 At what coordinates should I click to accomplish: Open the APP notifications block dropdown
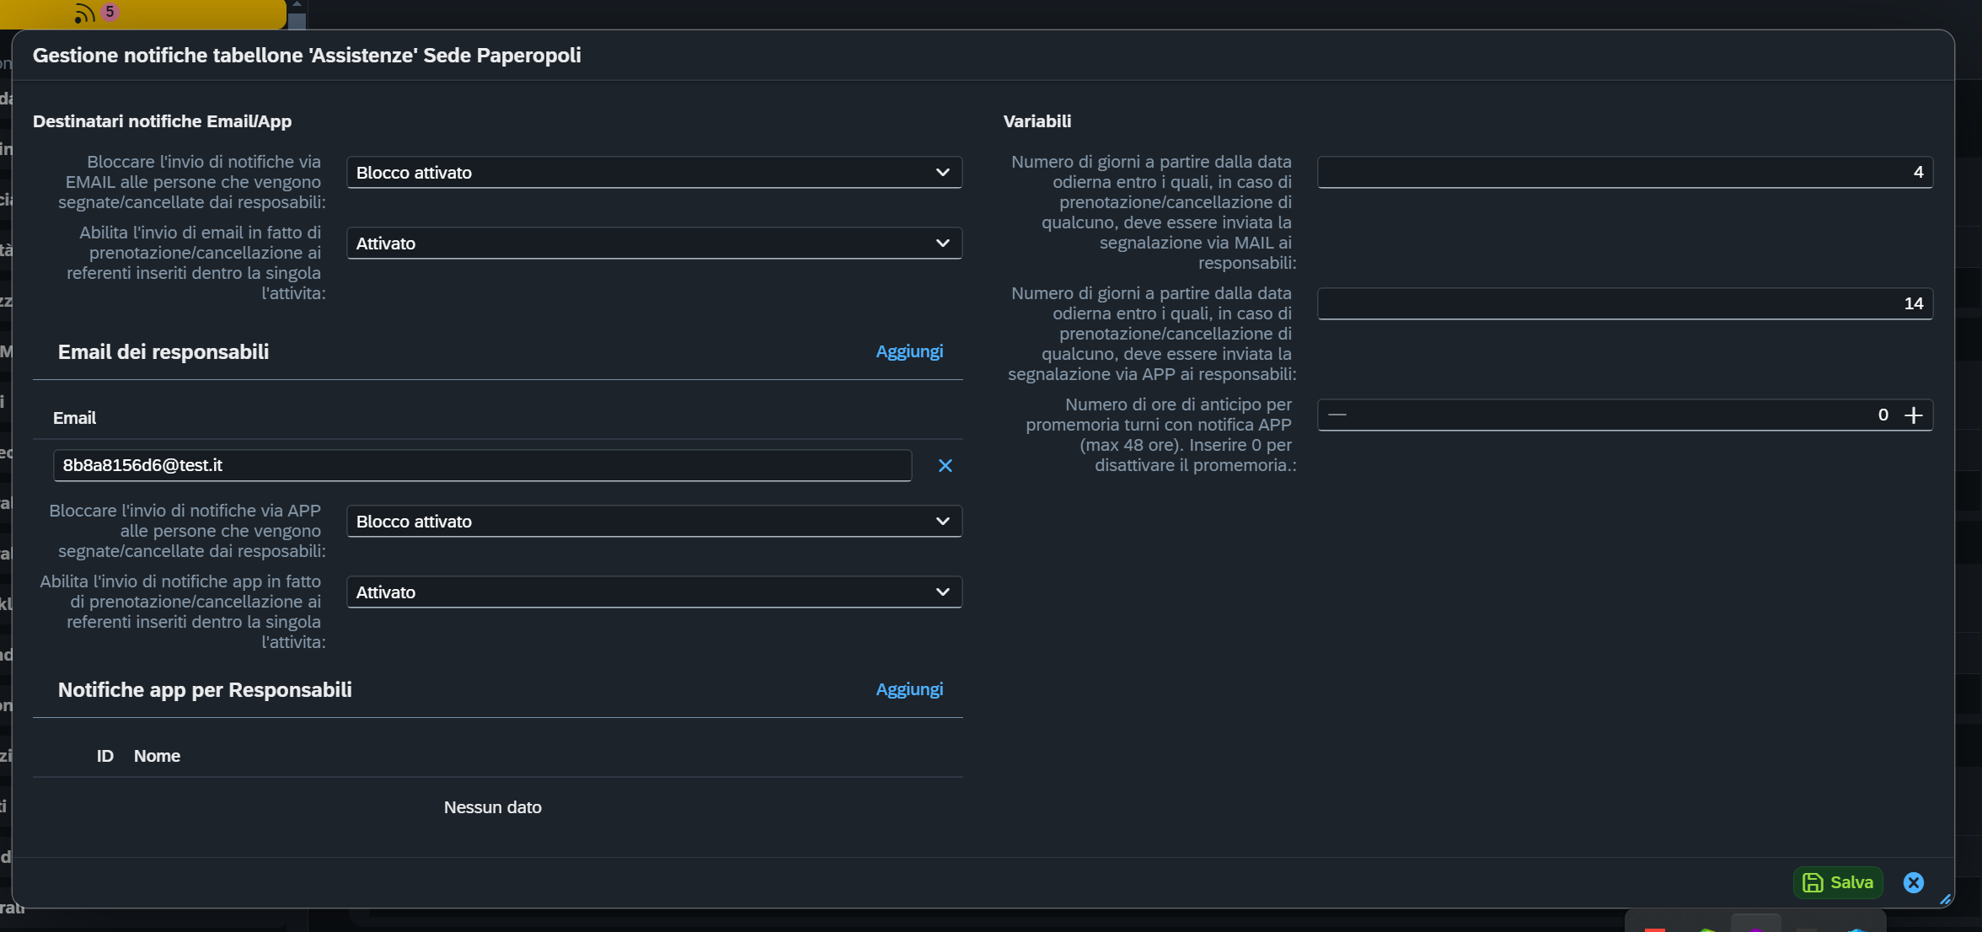(x=654, y=522)
